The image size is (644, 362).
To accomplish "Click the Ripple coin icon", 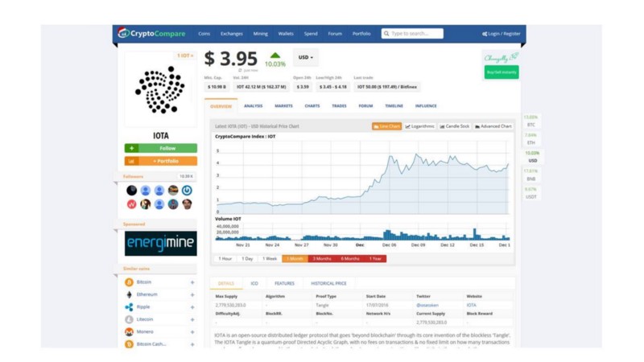I will (129, 307).
